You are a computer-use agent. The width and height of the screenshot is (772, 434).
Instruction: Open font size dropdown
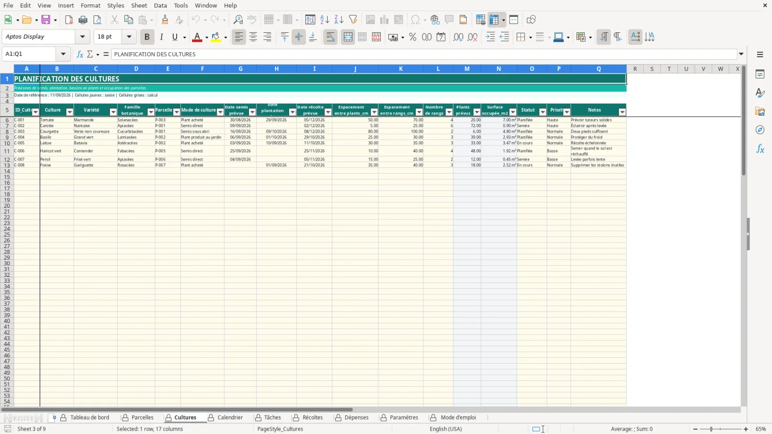pos(129,37)
